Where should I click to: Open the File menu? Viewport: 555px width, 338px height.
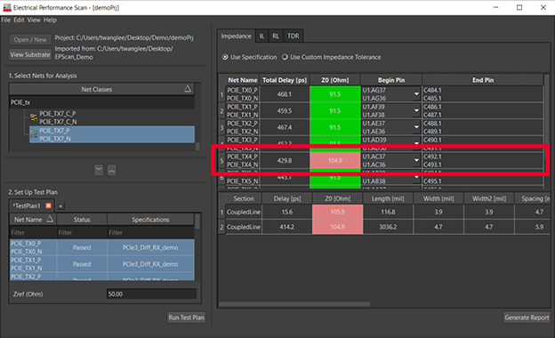pos(5,20)
